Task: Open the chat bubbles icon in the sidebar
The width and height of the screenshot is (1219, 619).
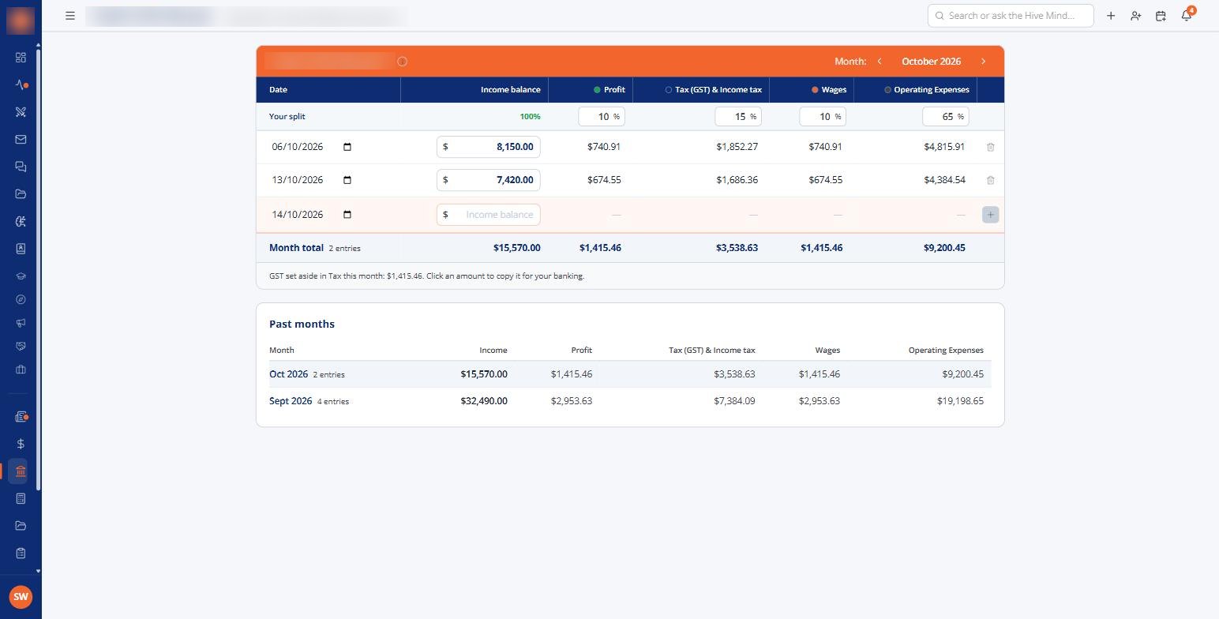Action: pos(21,167)
